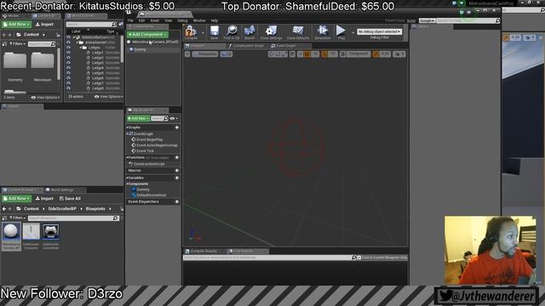Click the Play toolbar button
The height and width of the screenshot is (306, 545).
341,32
